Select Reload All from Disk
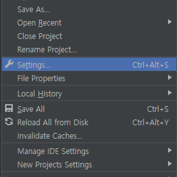This screenshot has width=177, height=177. tap(89, 122)
